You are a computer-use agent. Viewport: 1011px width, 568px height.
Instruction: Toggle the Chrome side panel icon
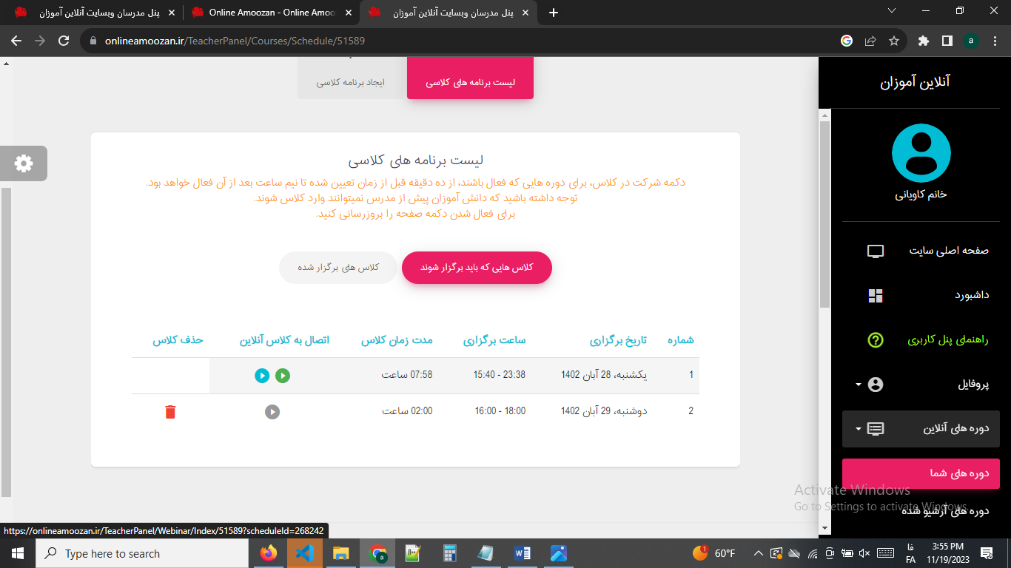[947, 41]
